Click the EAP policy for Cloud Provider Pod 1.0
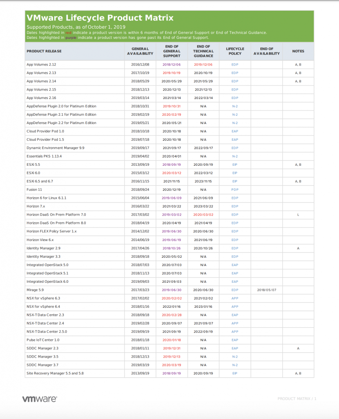 (235, 131)
